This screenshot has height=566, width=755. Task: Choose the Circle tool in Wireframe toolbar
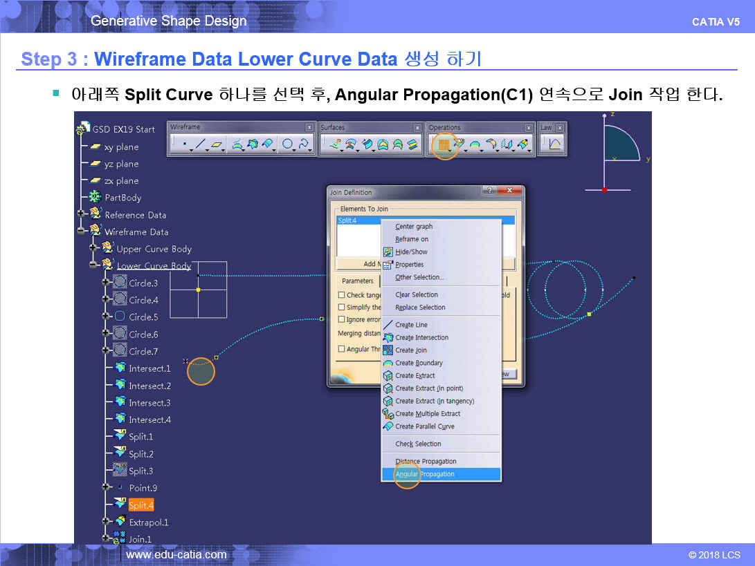[x=287, y=145]
